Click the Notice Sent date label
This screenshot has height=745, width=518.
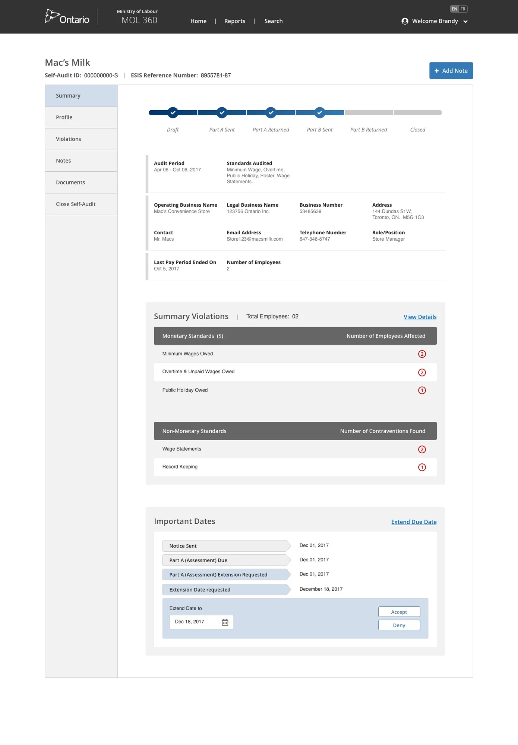pos(227,546)
